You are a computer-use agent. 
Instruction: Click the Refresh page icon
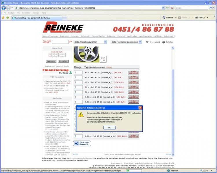point(168,8)
